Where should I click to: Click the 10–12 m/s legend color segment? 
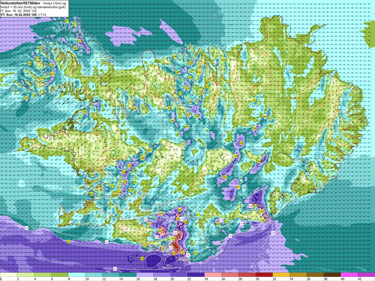point(94,275)
